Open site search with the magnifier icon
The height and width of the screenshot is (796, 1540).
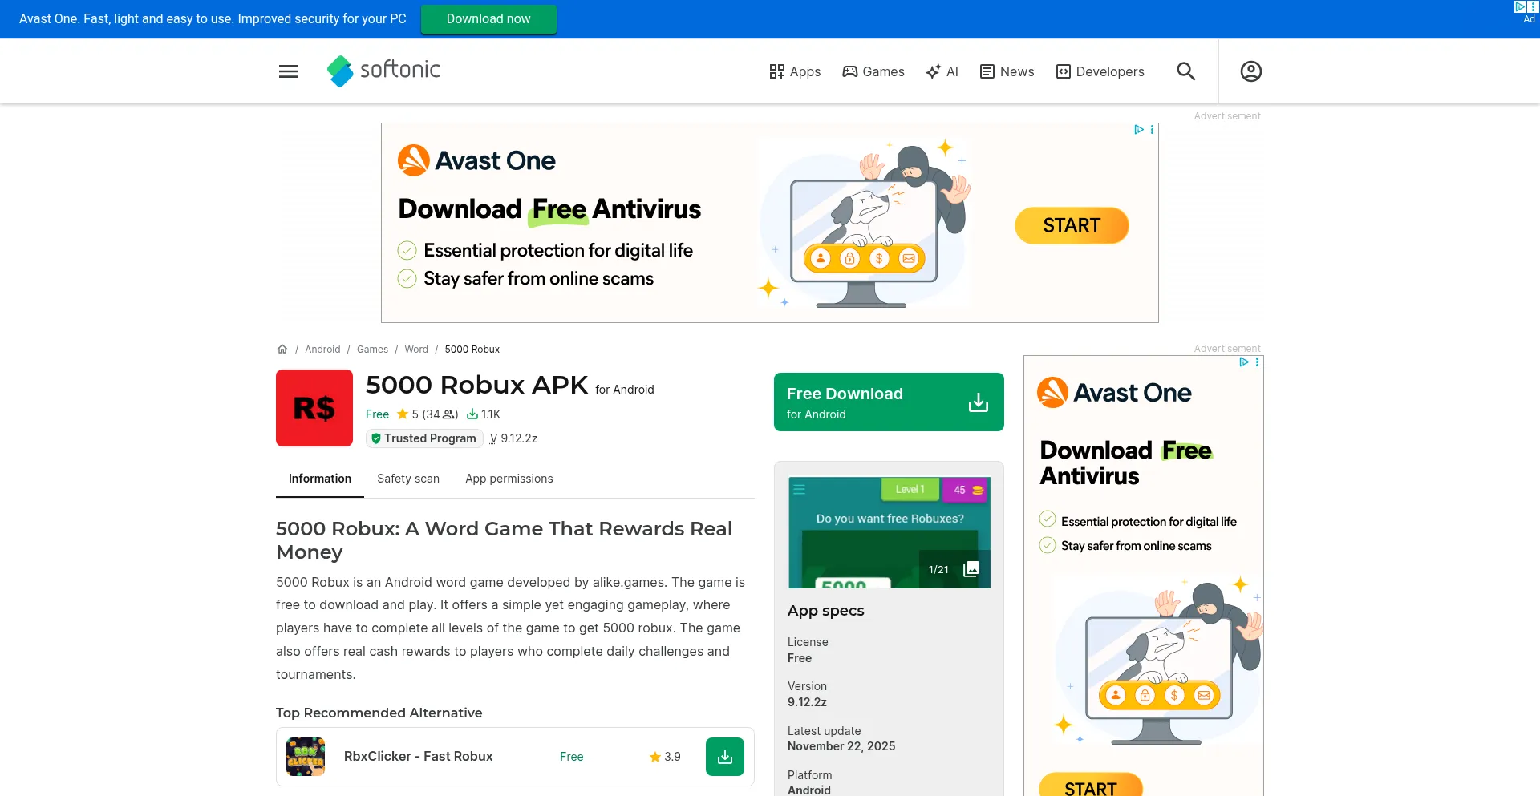[x=1186, y=71]
